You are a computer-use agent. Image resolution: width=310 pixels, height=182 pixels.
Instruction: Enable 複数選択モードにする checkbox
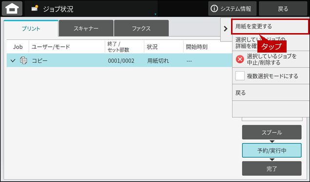[240, 76]
